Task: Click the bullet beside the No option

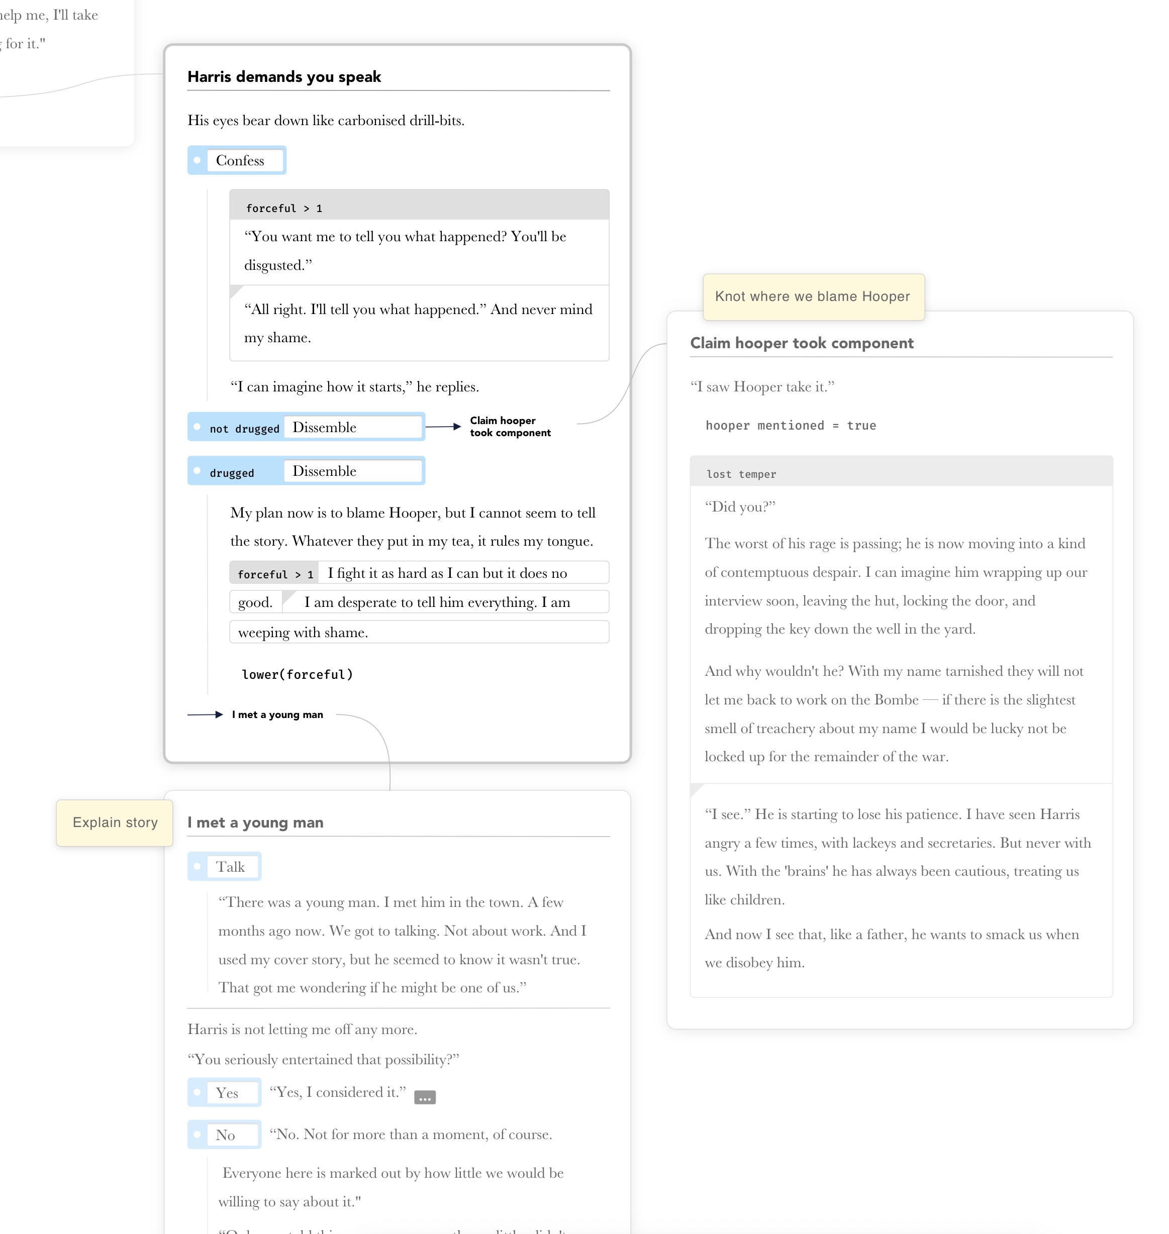Action: point(198,1135)
